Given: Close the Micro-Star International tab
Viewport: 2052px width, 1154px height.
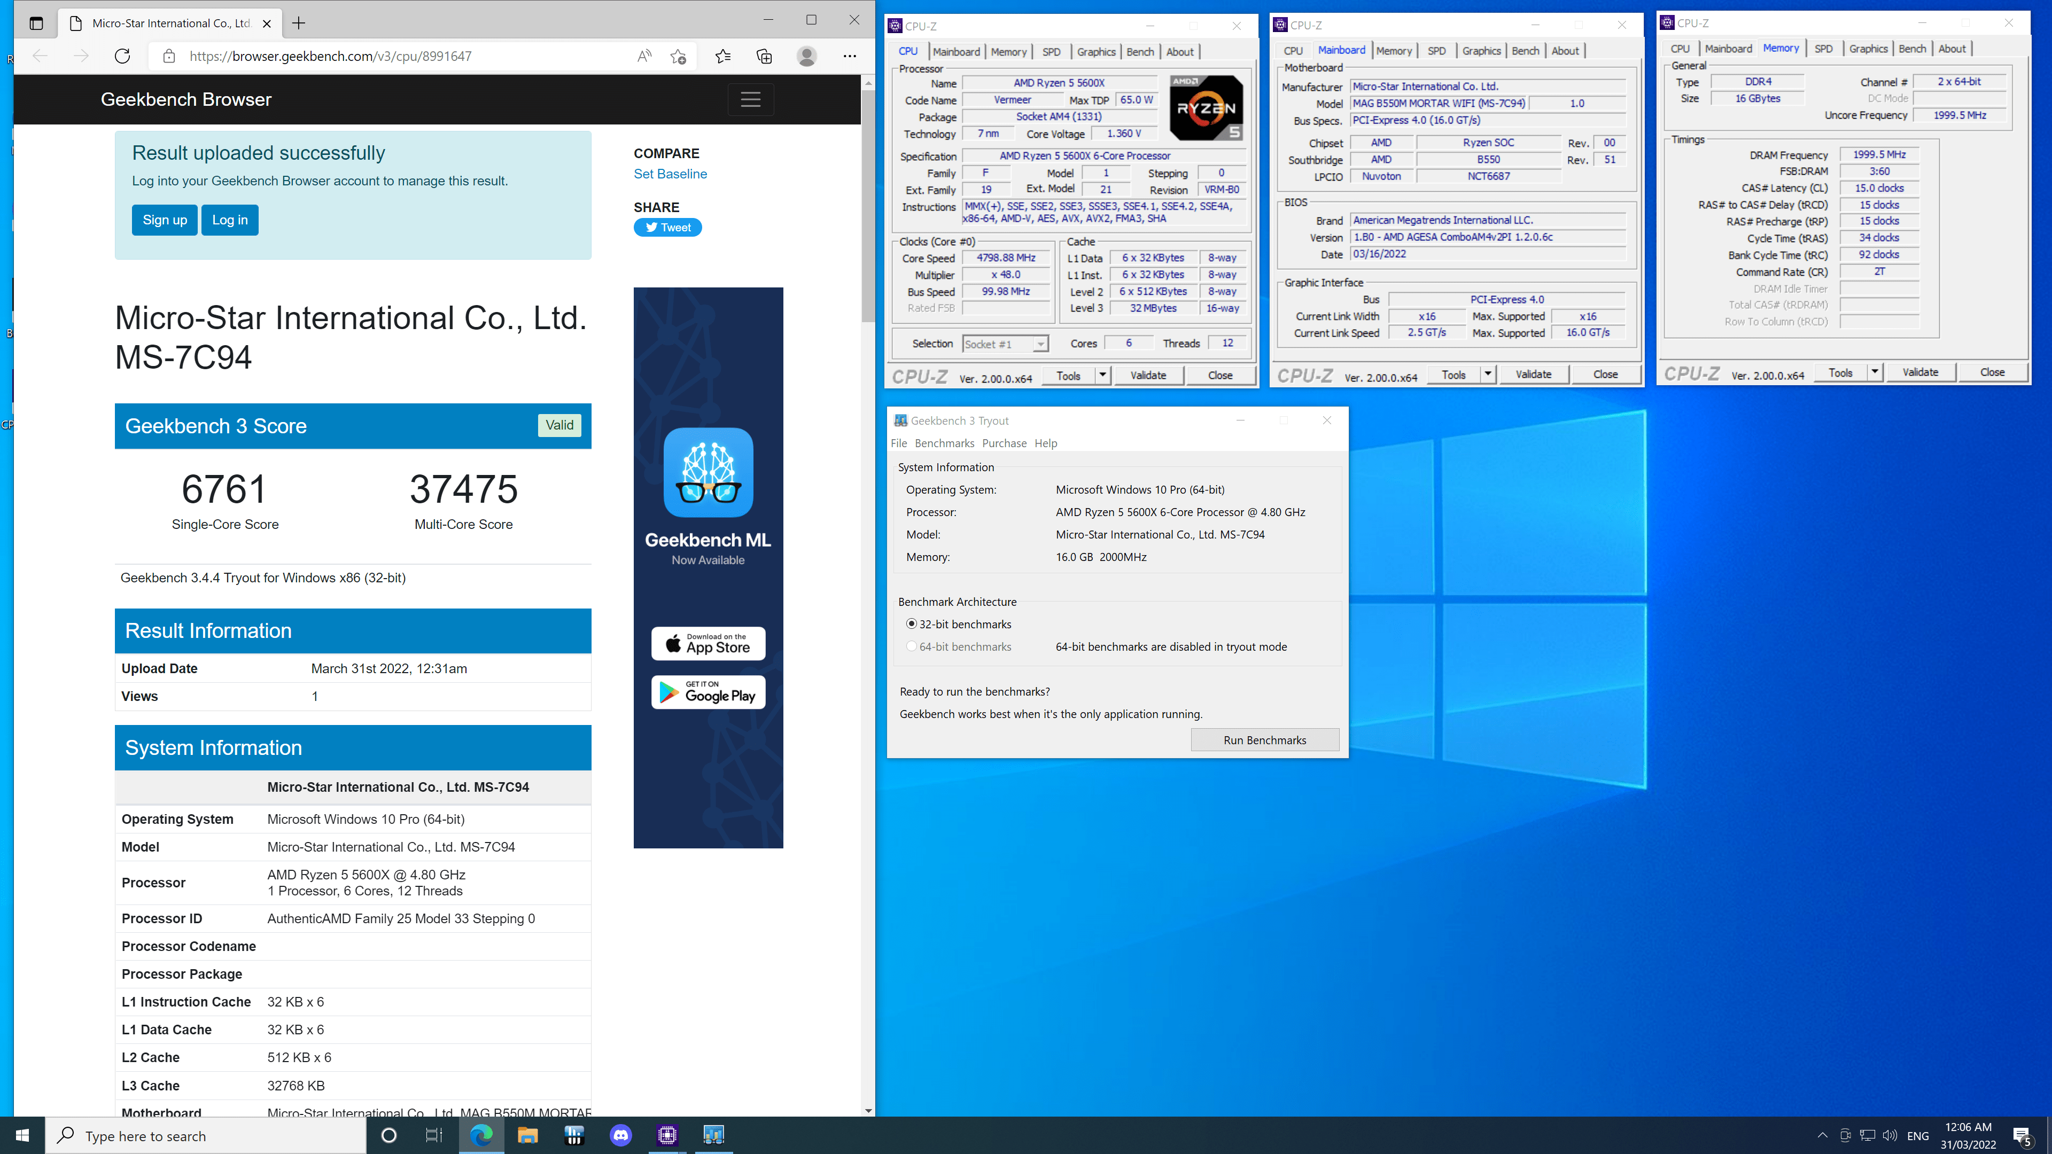Looking at the screenshot, I should [267, 23].
